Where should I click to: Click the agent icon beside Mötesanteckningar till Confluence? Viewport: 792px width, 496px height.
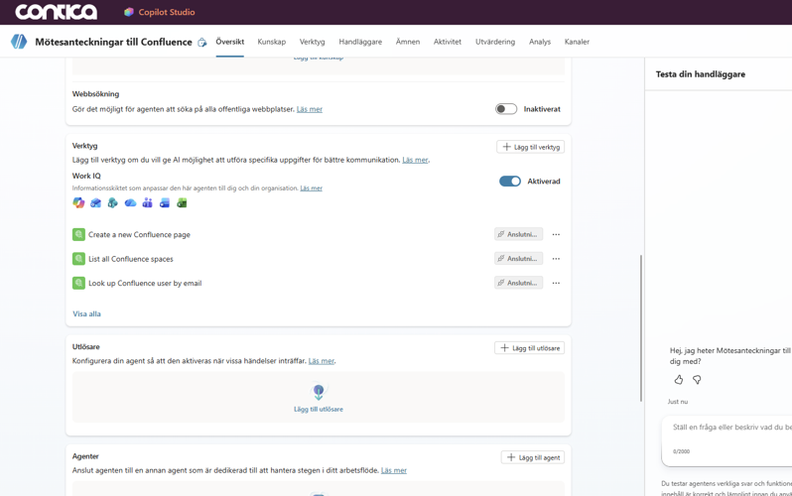pyautogui.click(x=19, y=42)
